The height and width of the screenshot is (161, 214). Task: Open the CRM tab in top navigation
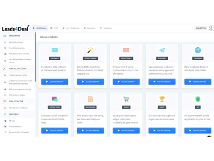pos(54,28)
